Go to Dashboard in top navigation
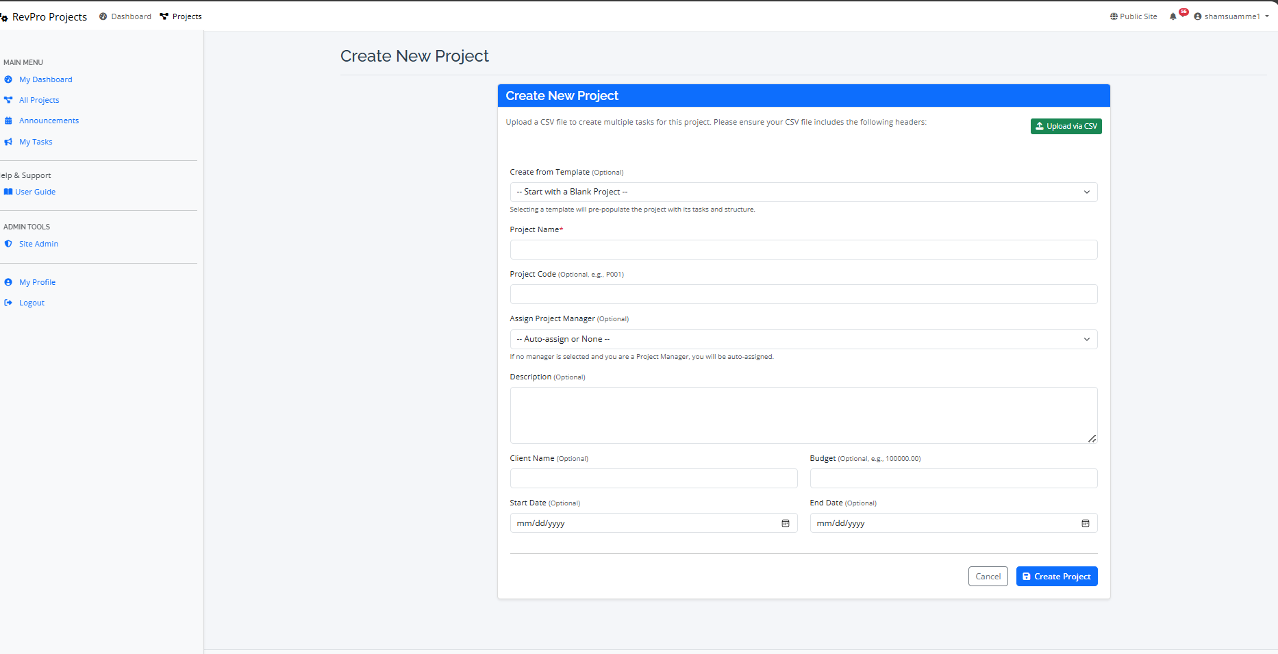The height and width of the screenshot is (654, 1278). (125, 16)
